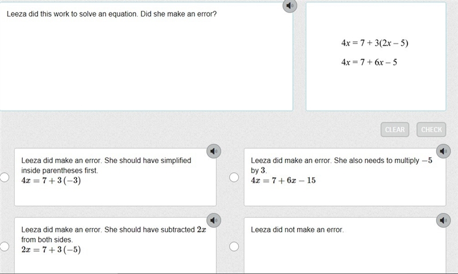Play audio for 'simplified inside parentheses' answer
458x274 pixels.
[214, 151]
